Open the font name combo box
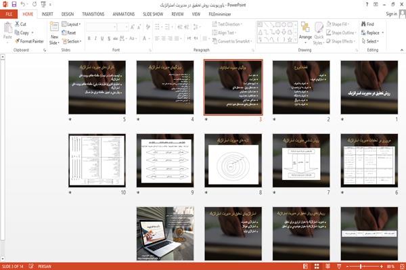This screenshot has width=406, height=270. (x=101, y=27)
